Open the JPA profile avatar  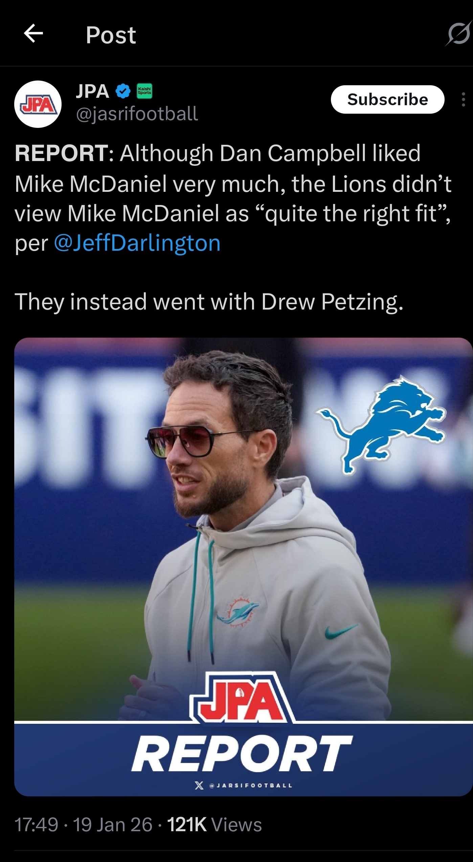(x=38, y=104)
